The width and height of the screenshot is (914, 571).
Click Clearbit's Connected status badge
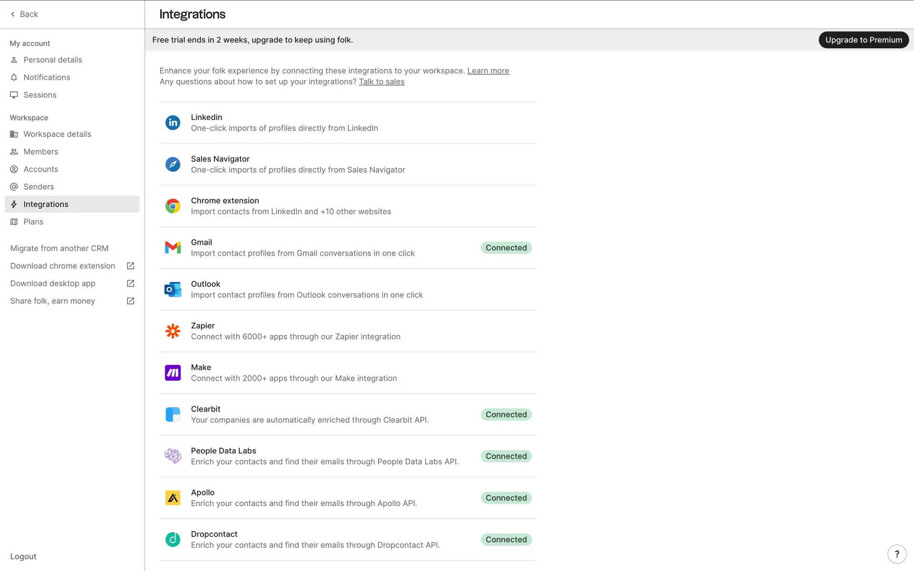[x=506, y=414]
